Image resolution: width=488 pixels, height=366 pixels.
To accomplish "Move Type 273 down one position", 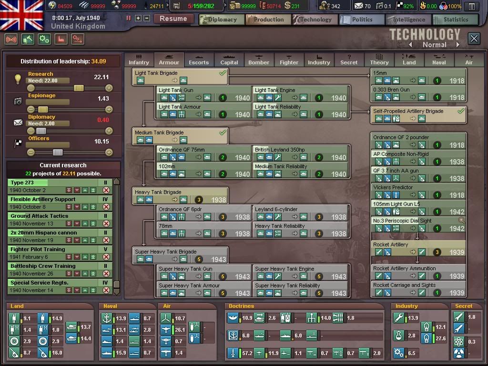I will point(77,190).
